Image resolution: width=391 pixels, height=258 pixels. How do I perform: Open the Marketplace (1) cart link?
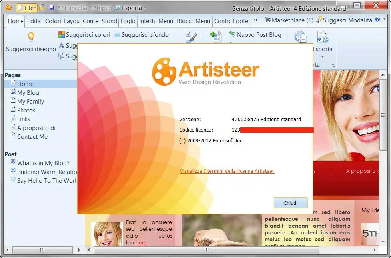[289, 20]
